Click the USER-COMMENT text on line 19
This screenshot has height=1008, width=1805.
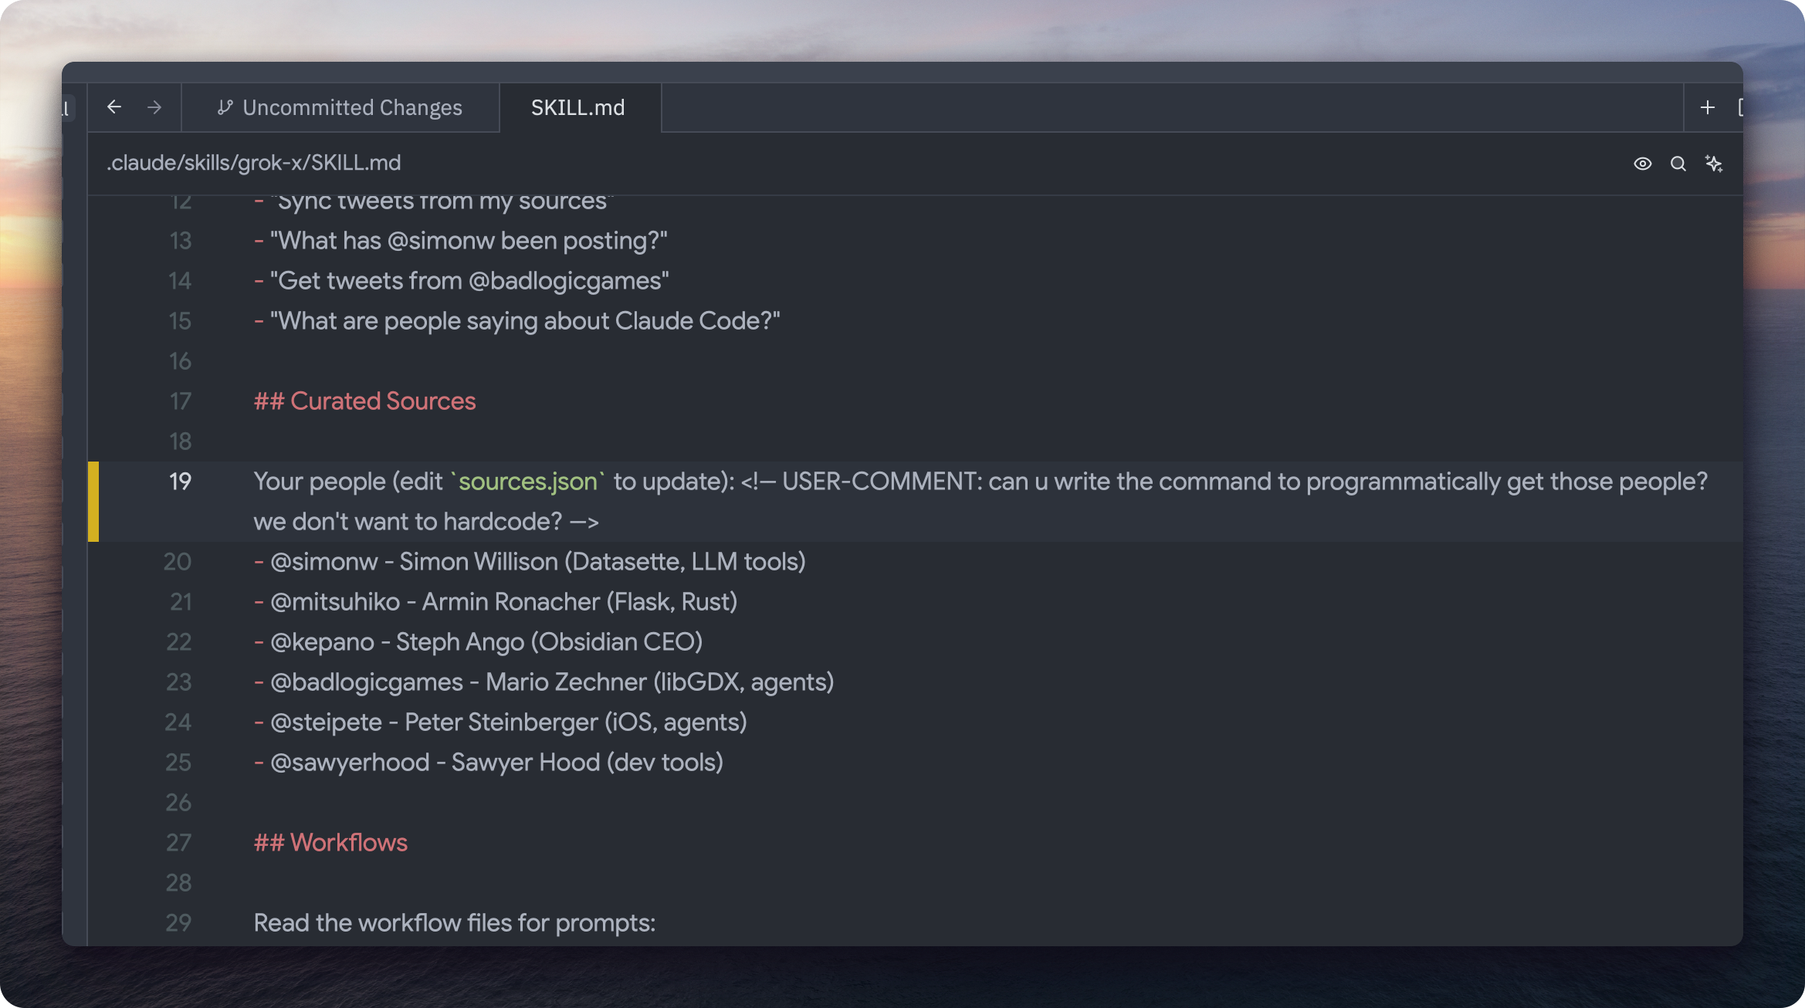pyautogui.click(x=880, y=482)
